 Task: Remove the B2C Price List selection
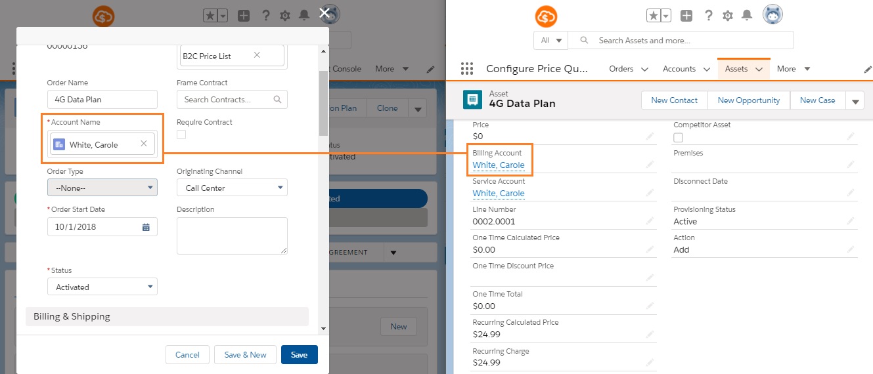coord(257,56)
